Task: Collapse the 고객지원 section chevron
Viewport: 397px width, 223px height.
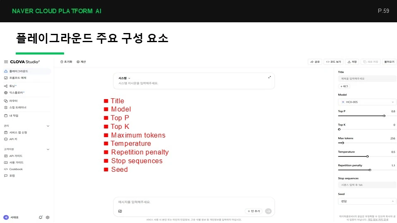Action: [x=48, y=149]
